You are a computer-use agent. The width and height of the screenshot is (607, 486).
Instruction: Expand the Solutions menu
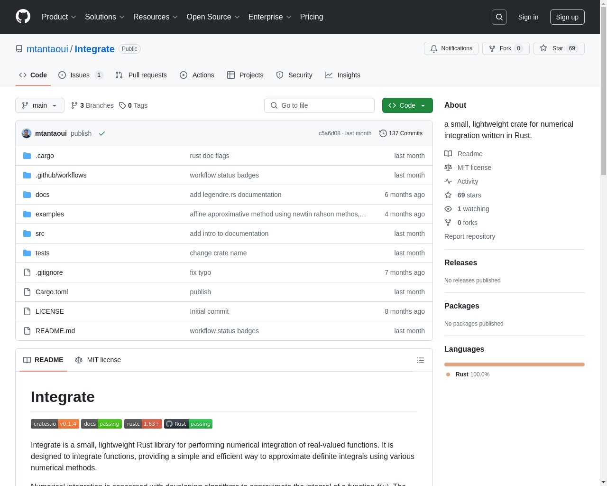tap(105, 17)
